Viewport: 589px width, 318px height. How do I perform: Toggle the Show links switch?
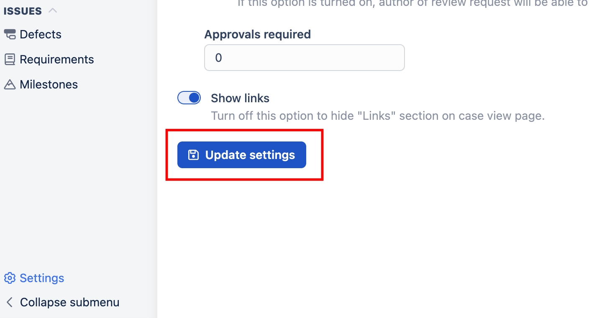coord(189,98)
